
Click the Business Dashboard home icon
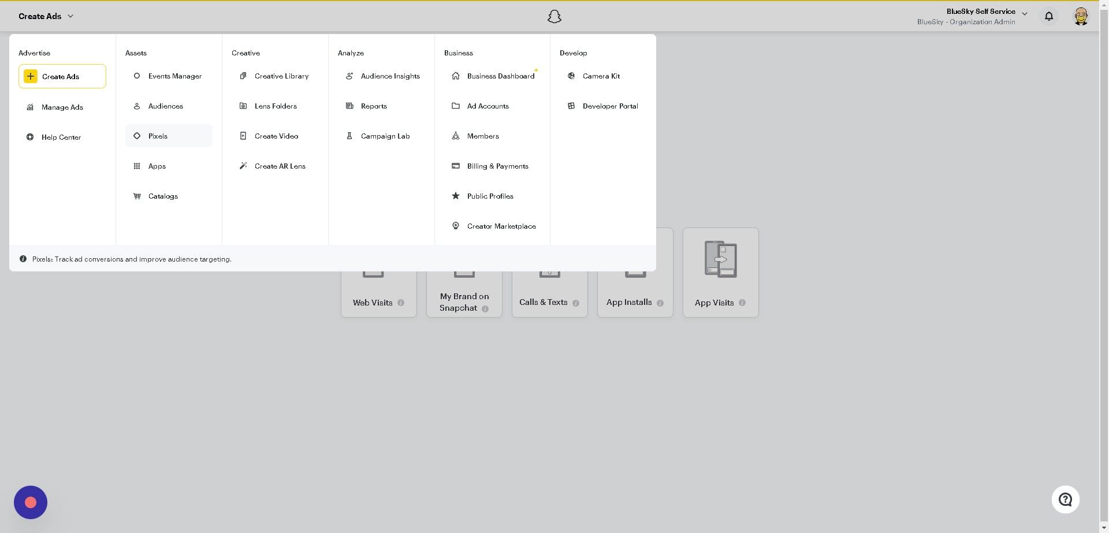pos(456,76)
